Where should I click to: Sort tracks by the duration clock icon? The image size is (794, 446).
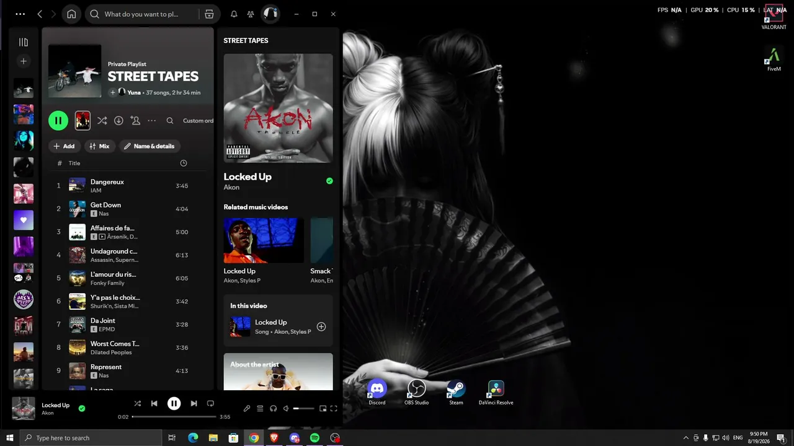184,164
